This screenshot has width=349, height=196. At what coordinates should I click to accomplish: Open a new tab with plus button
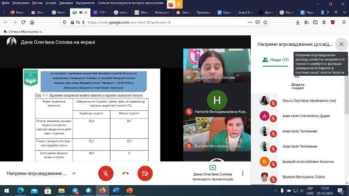pos(336,12)
